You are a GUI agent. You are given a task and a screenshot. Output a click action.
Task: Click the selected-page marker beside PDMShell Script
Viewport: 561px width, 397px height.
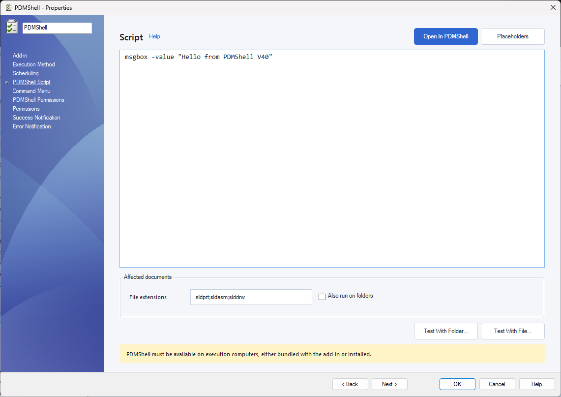7,83
